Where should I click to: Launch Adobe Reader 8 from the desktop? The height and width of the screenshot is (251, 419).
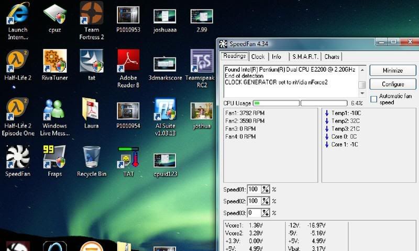(x=128, y=69)
